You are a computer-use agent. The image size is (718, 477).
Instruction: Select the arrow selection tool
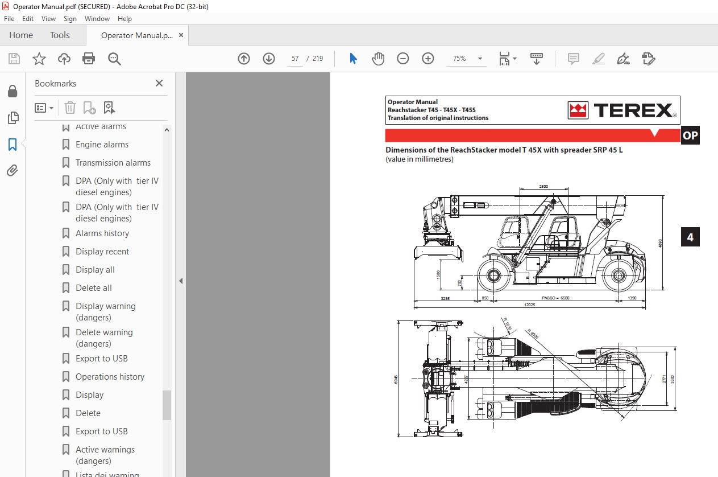[353, 59]
